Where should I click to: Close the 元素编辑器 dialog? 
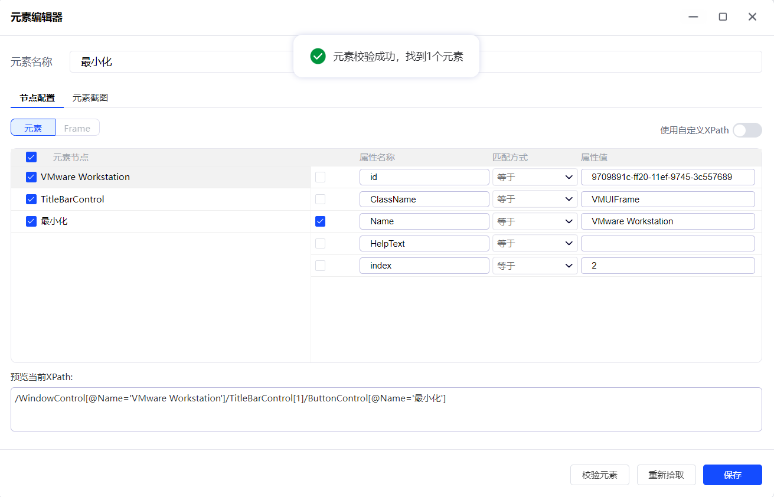752,17
